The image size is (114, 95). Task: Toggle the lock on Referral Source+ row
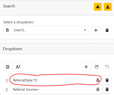(x=98, y=89)
